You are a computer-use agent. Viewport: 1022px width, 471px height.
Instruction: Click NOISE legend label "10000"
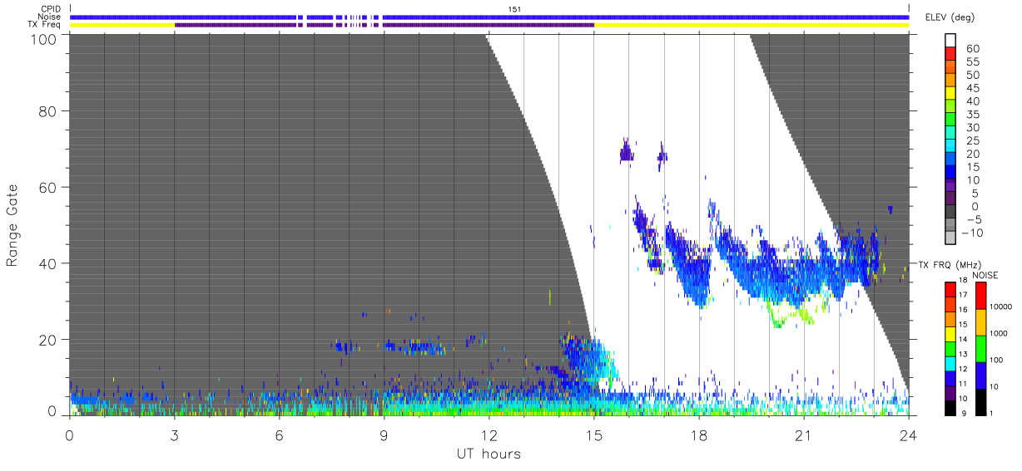click(1002, 307)
